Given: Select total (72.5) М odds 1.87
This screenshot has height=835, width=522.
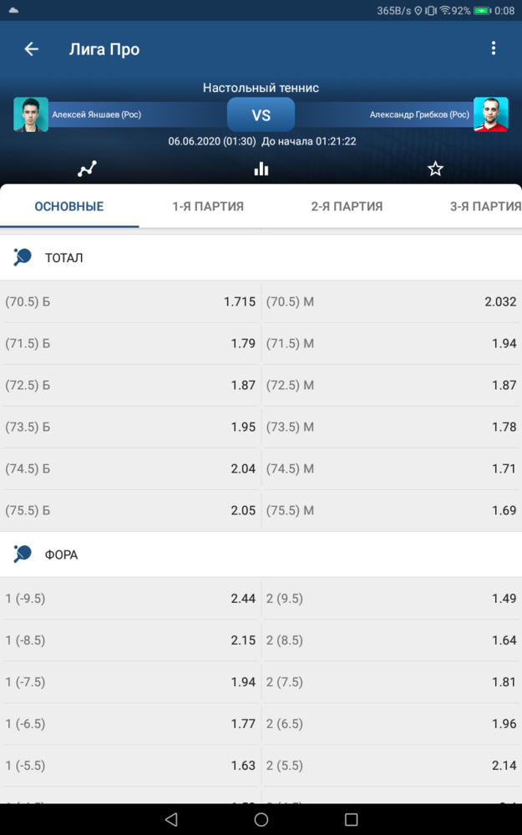Looking at the screenshot, I should [392, 385].
